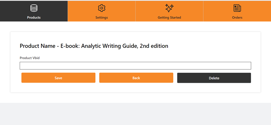Click the gray empty area below the form
Image resolution: width=271 pixels, height=125 pixels.
[135, 114]
